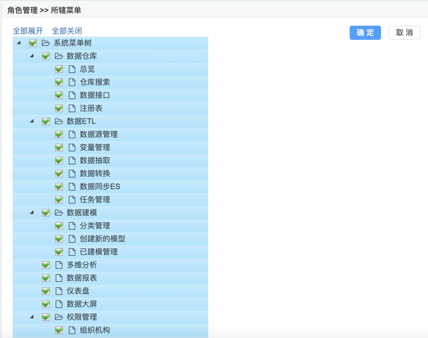Collapse the 数据ETL node using its arrow
The height and width of the screenshot is (338, 428).
(32, 121)
